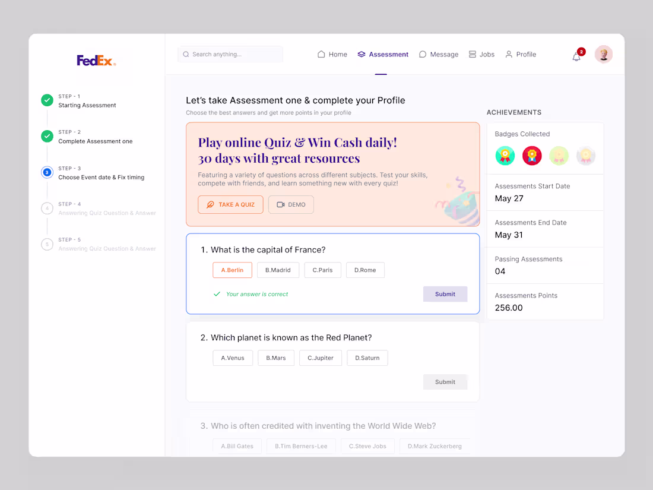Switch to the Assessment tab

[x=388, y=54]
